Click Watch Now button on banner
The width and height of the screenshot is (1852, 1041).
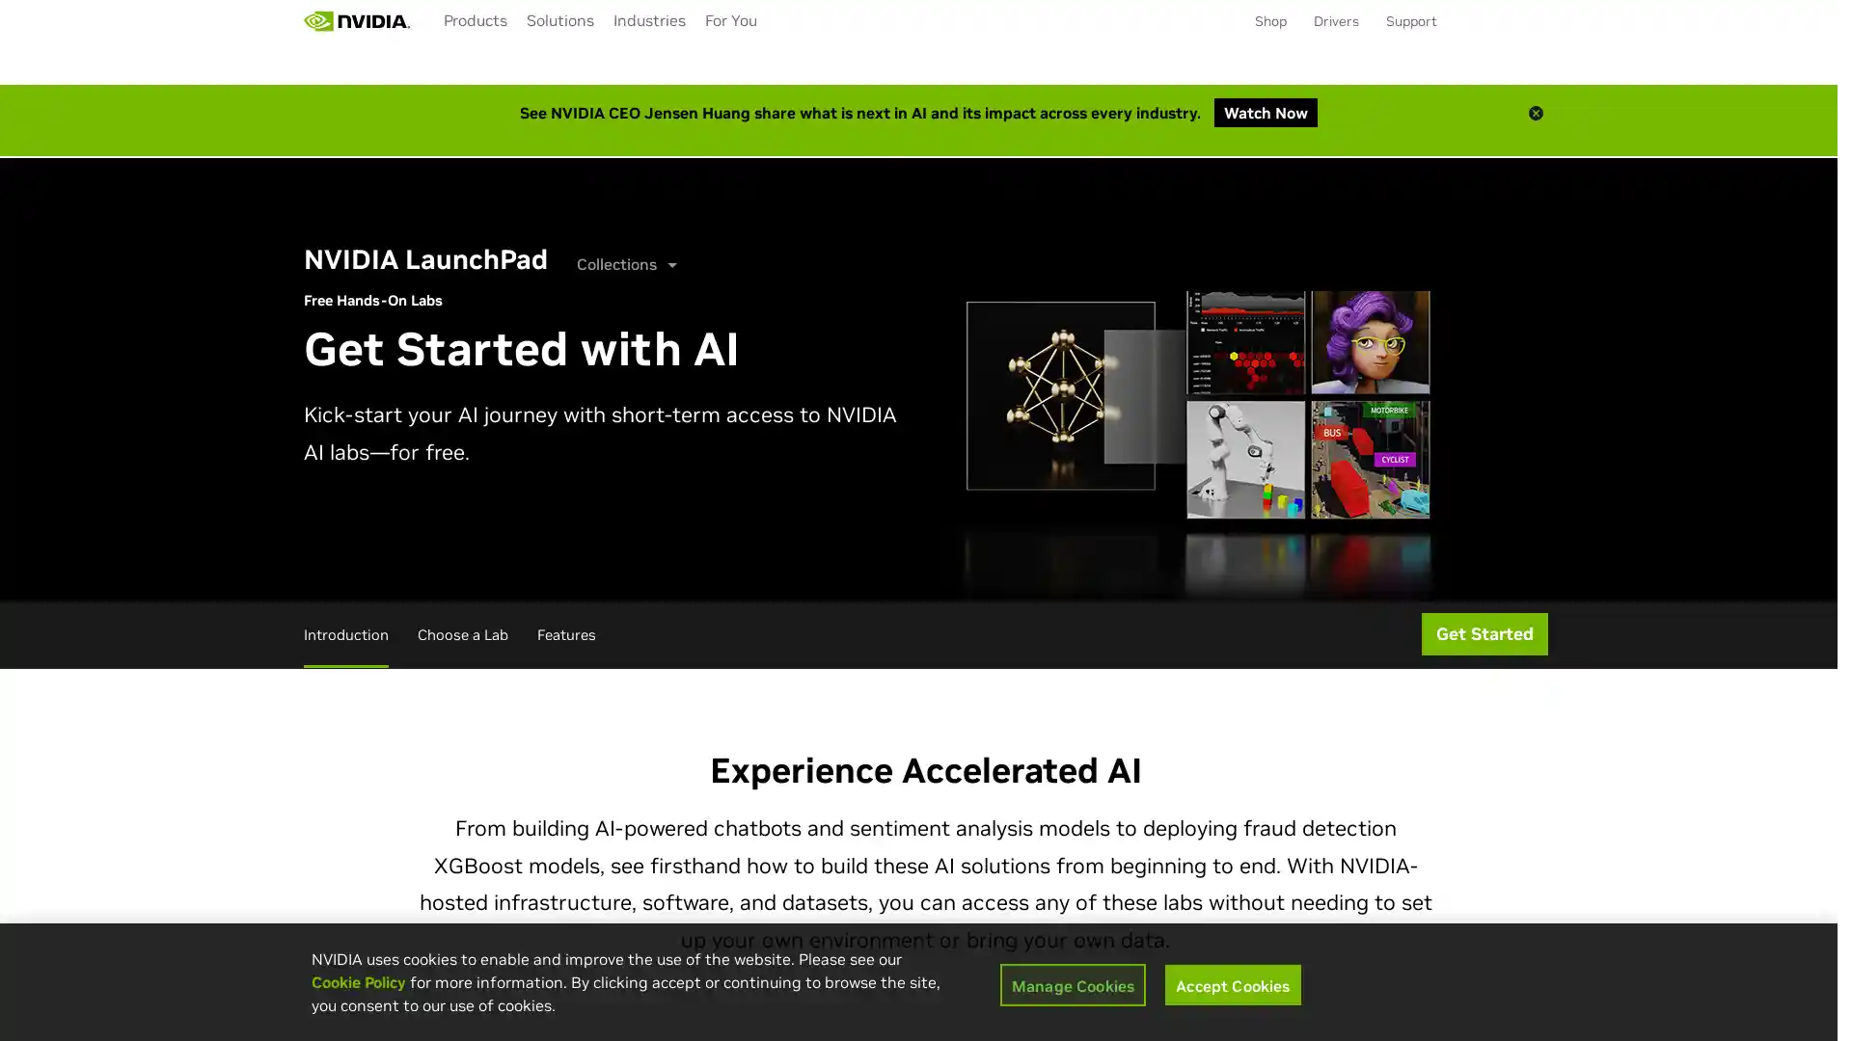point(1266,113)
